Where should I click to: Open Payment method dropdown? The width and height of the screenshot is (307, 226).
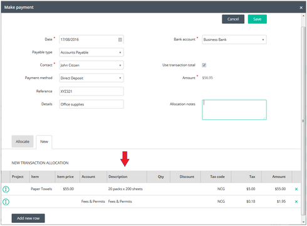click(91, 78)
